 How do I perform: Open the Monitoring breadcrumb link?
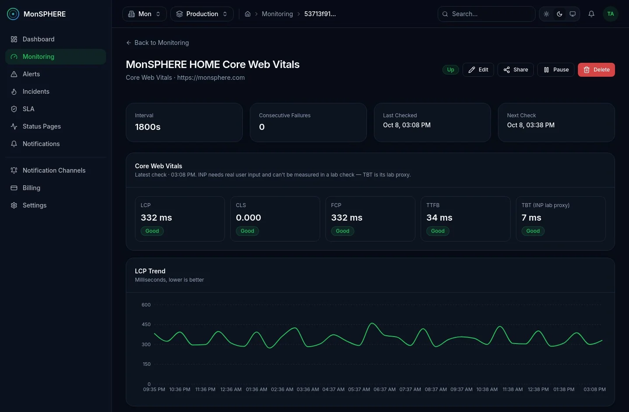pos(277,14)
